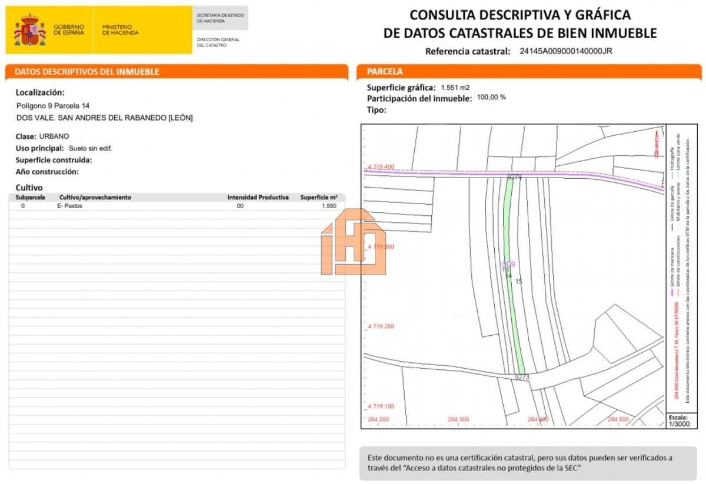Viewport: 706px width, 484px height.
Task: Click the 'Clase:' label
Action: click(x=26, y=136)
